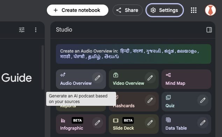Create a Data Table

click(186, 124)
